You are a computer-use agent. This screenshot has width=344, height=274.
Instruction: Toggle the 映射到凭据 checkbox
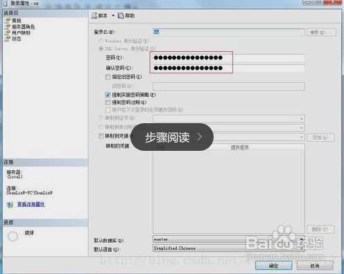(101, 136)
